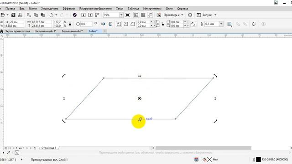This screenshot has width=292, height=164.
Task: Select the Scalloped corner style
Action: (x=126, y=24)
